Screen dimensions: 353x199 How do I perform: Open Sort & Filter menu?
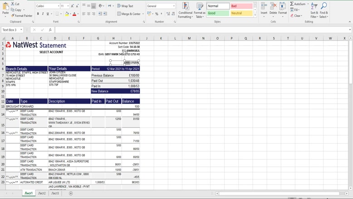[x=314, y=10]
